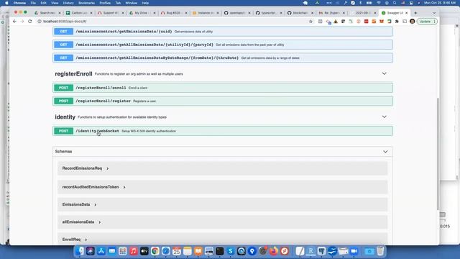Screen dimensions: 460x259
Task: Open Terminal from the dock
Action: coord(220,251)
